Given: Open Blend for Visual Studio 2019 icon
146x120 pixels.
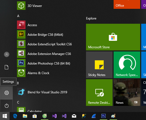Looking at the screenshot, I should point(21,92).
